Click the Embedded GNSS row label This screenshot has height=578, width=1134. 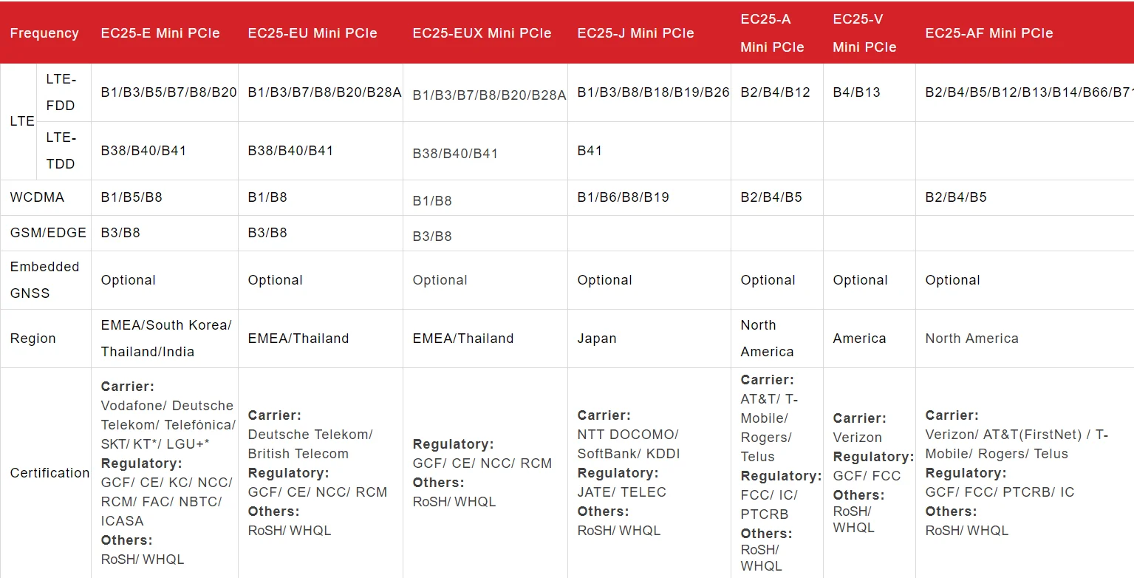point(44,280)
